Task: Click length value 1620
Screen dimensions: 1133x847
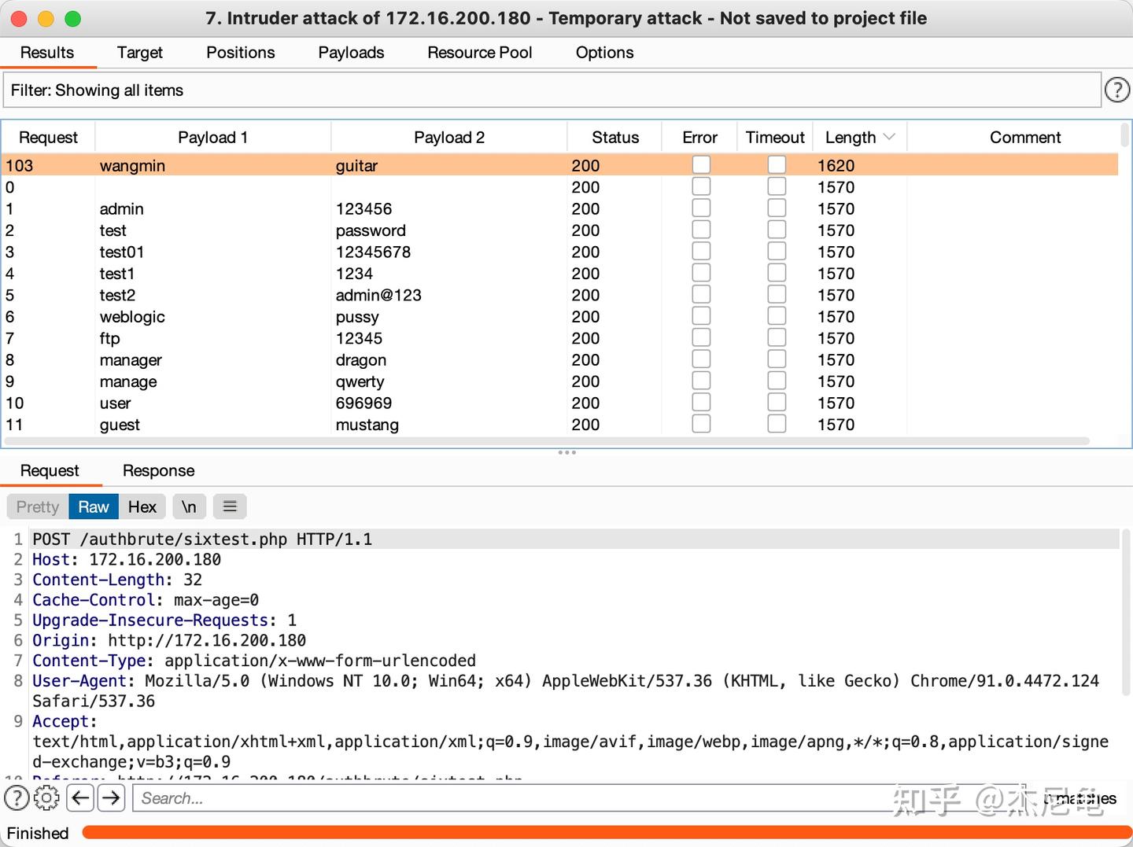Action: (x=836, y=165)
